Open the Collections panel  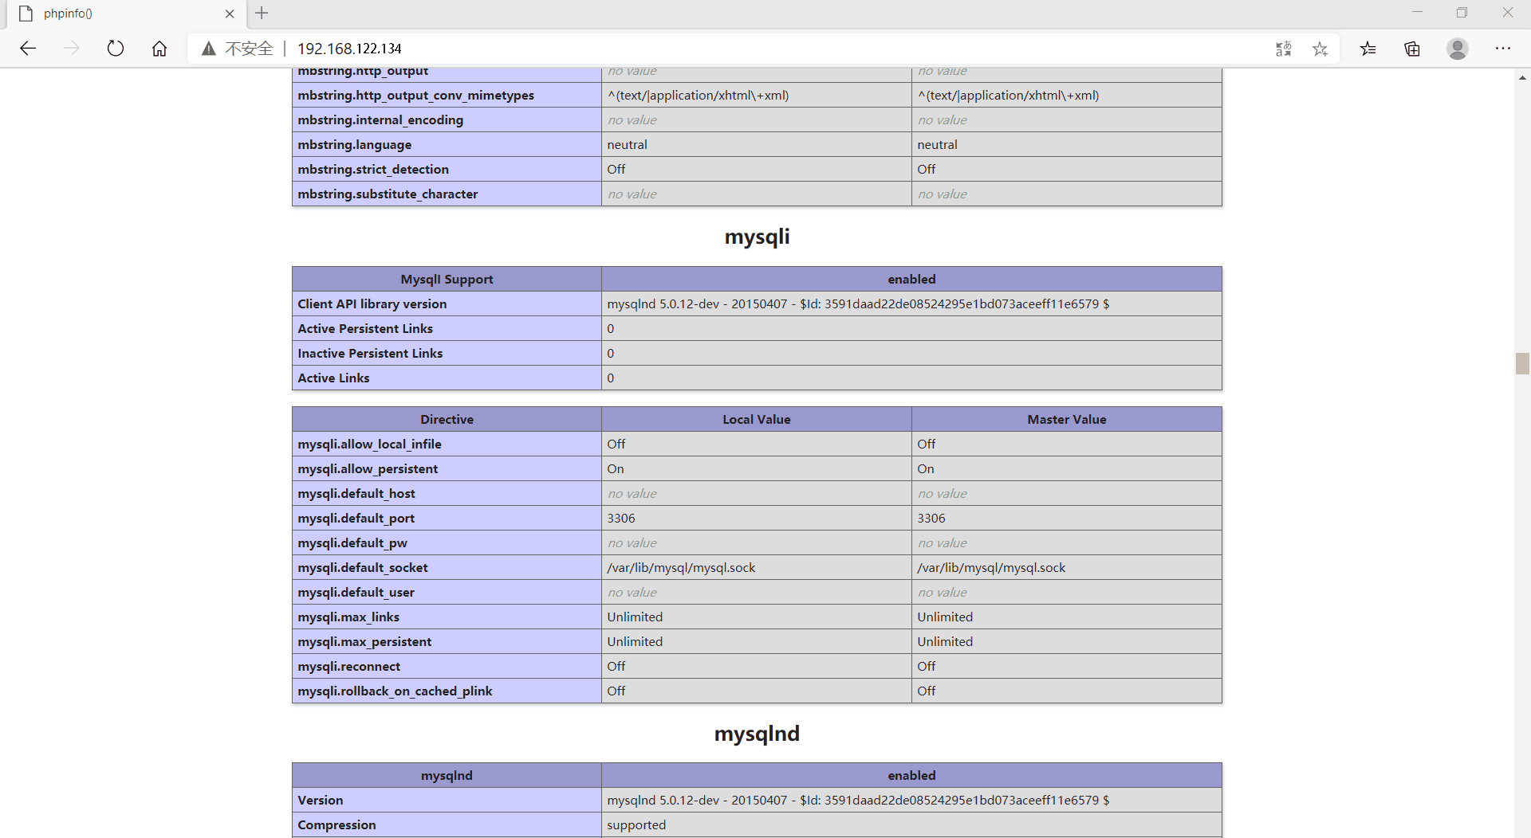click(x=1412, y=49)
